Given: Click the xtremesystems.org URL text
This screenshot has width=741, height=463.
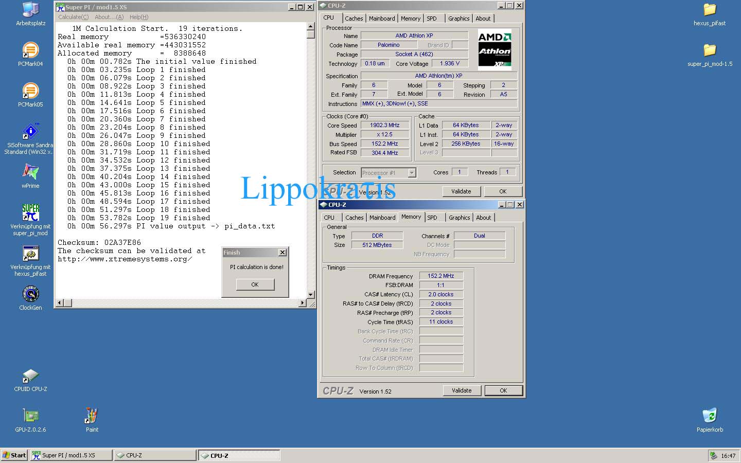Looking at the screenshot, I should (125, 259).
